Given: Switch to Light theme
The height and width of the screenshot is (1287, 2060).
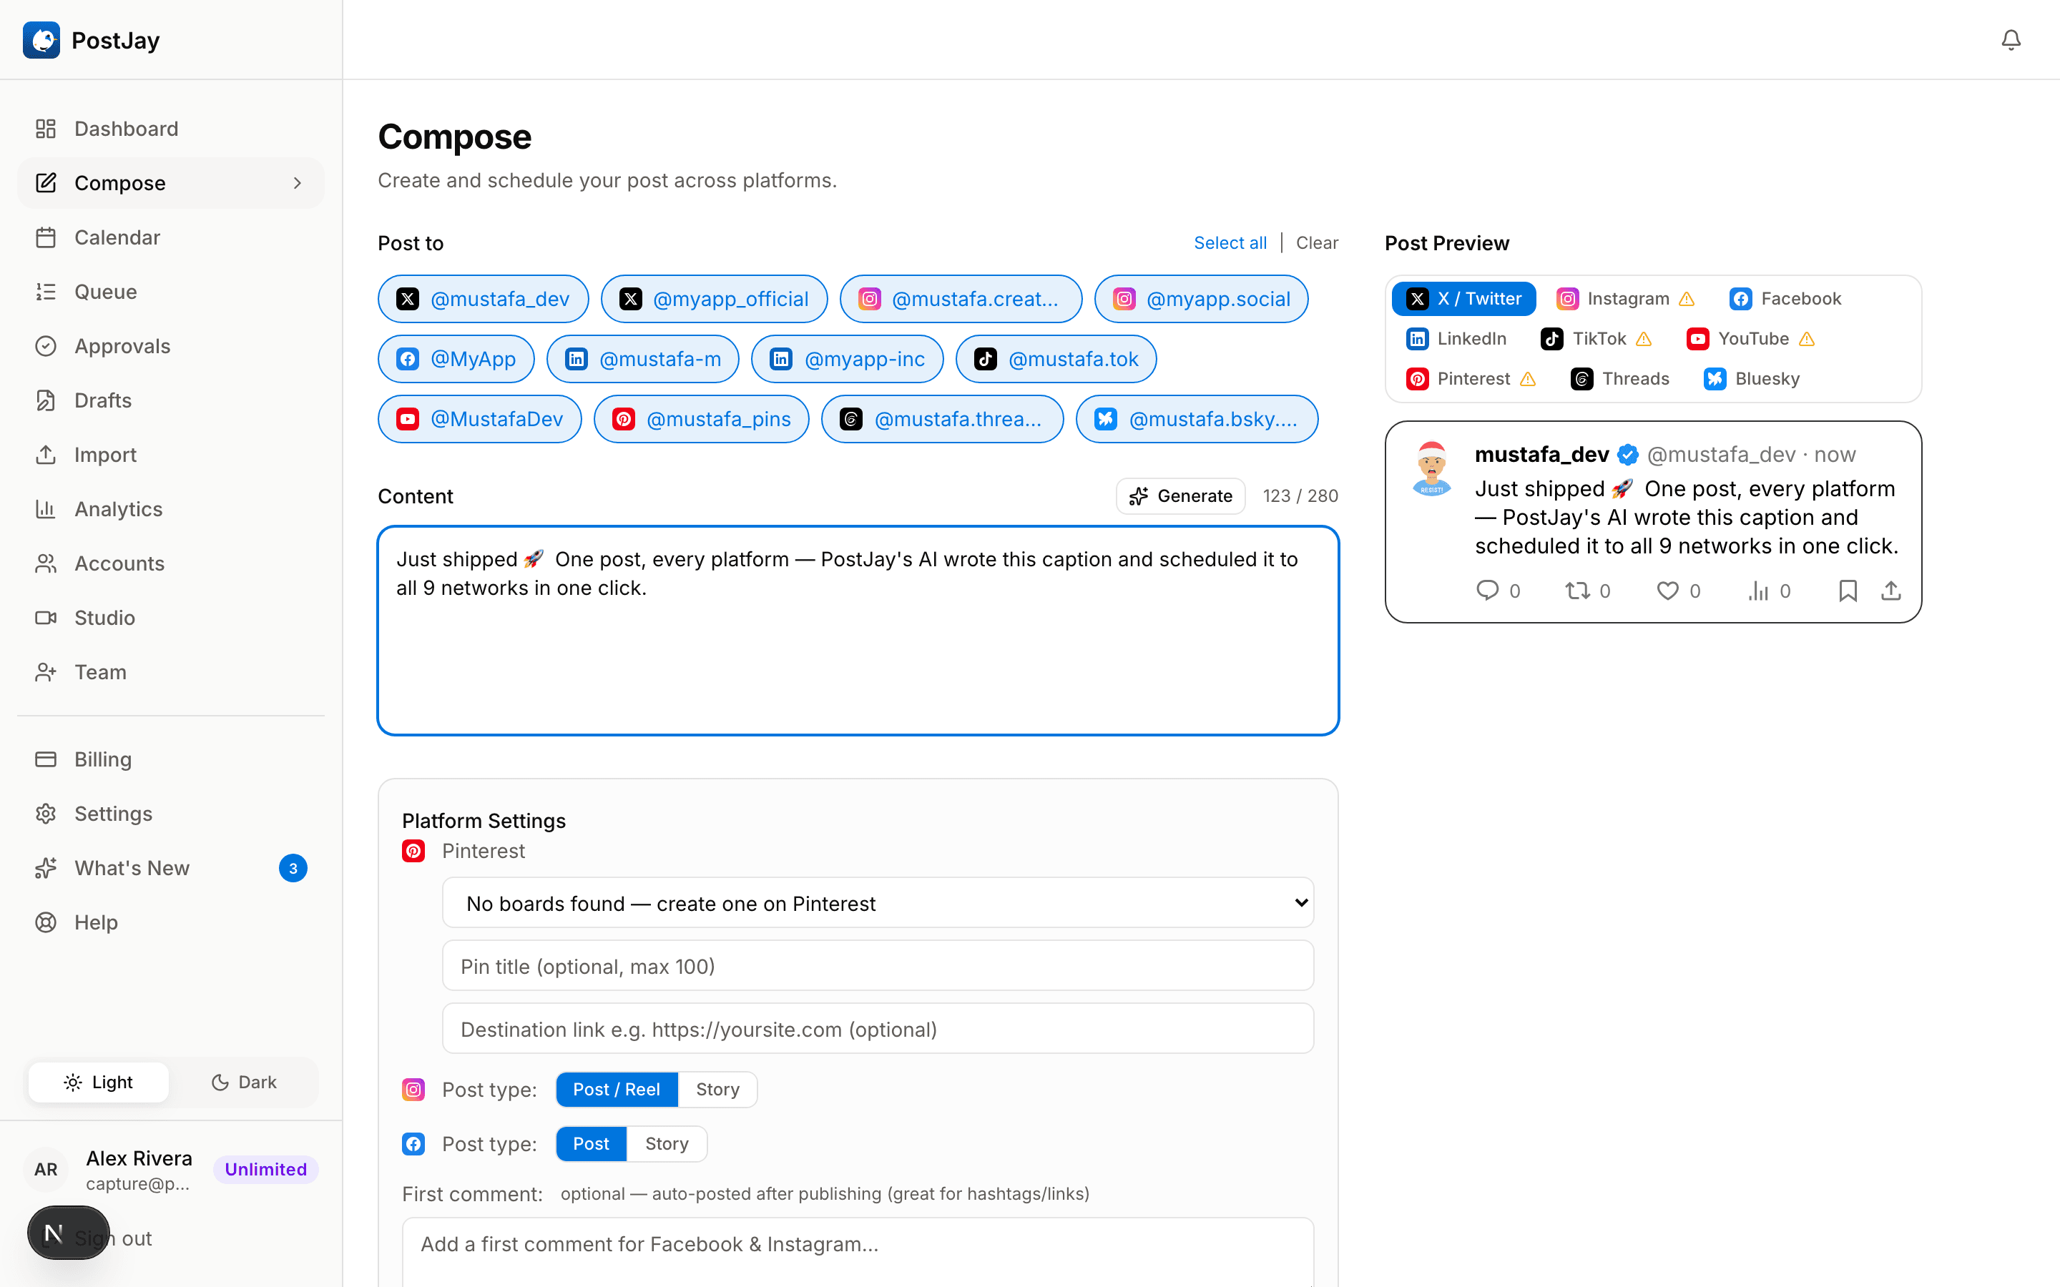Looking at the screenshot, I should pos(98,1083).
